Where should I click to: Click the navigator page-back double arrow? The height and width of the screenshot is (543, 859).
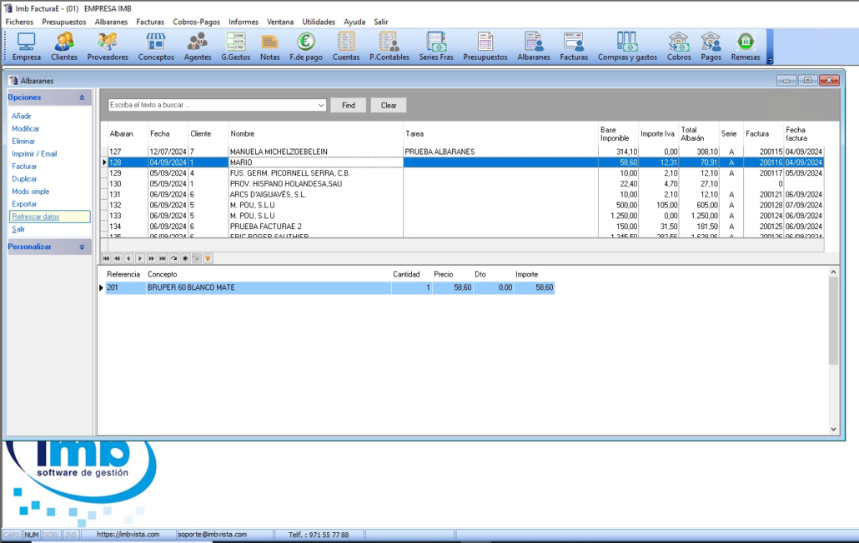[x=118, y=258]
